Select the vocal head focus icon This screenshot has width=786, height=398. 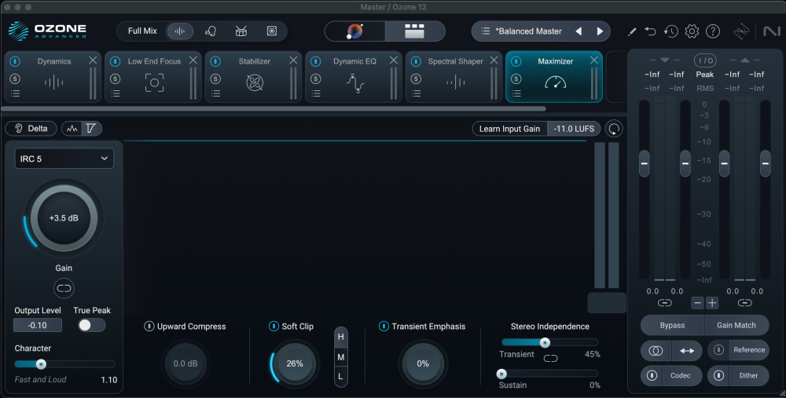point(211,31)
